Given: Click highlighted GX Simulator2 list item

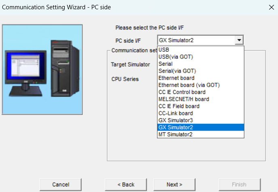Looking at the screenshot, I should tap(201, 127).
